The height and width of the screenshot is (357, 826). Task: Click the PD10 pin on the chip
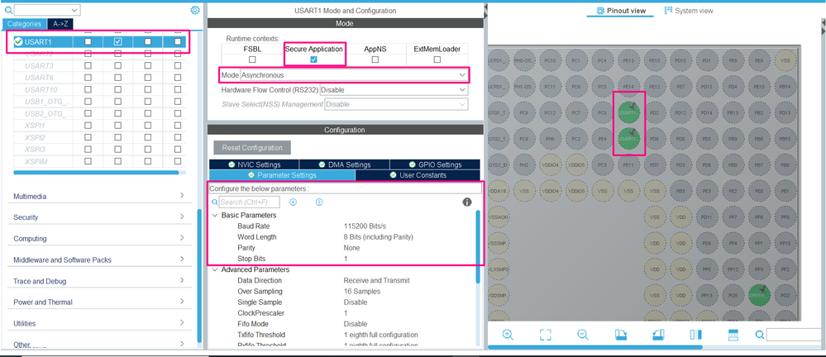[680, 60]
